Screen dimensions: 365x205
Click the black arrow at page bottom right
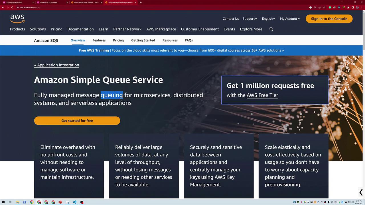click(361, 192)
